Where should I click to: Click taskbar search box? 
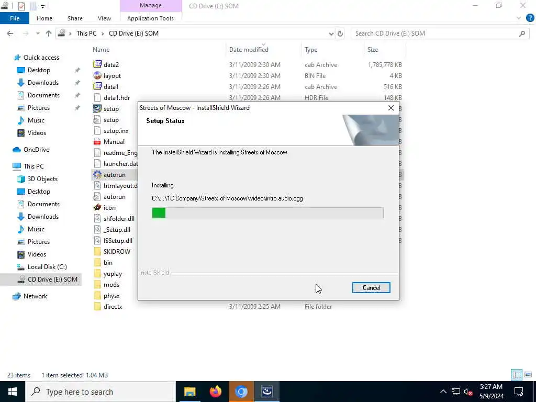(100, 392)
